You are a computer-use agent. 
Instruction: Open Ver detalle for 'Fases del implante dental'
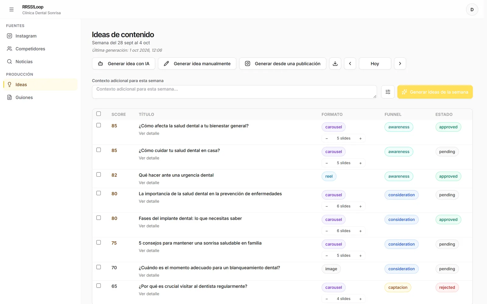point(149,226)
